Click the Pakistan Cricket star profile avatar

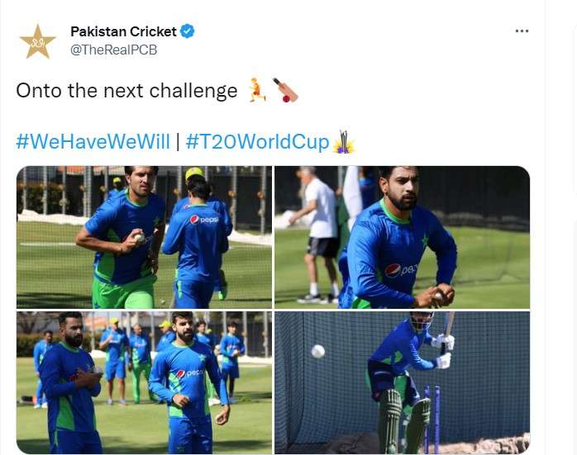pyautogui.click(x=37, y=41)
